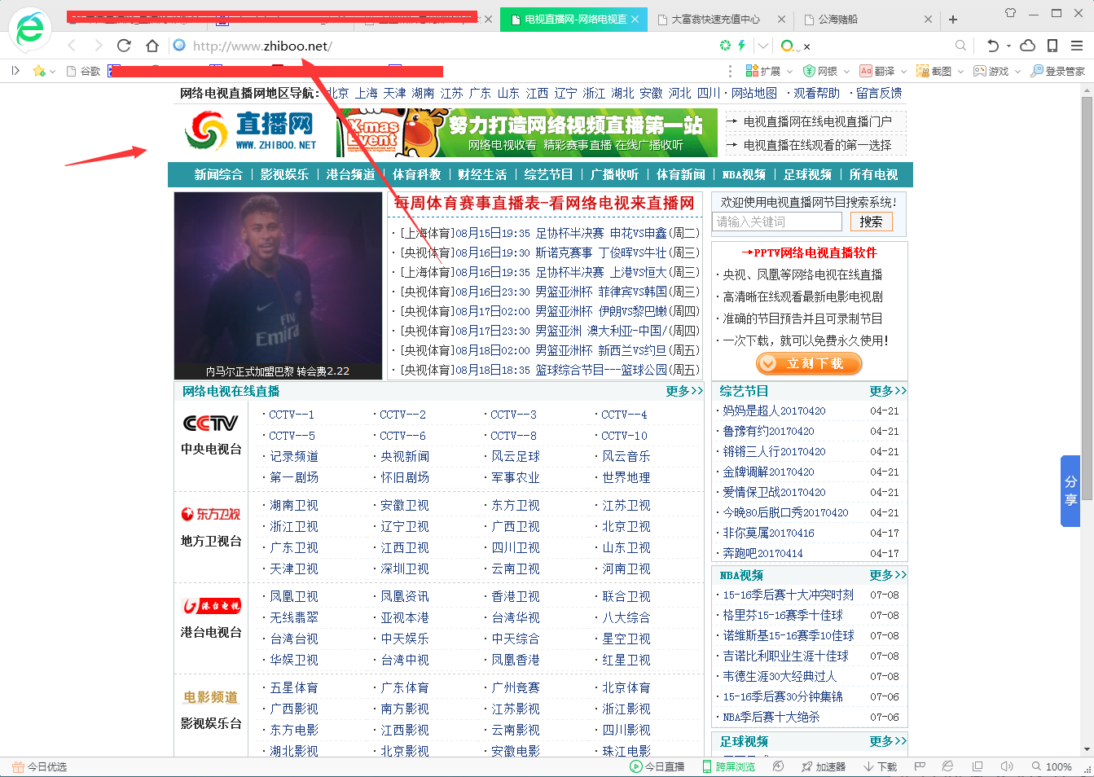Open the mobile phone sync icon
The image size is (1094, 777).
pos(1052,47)
